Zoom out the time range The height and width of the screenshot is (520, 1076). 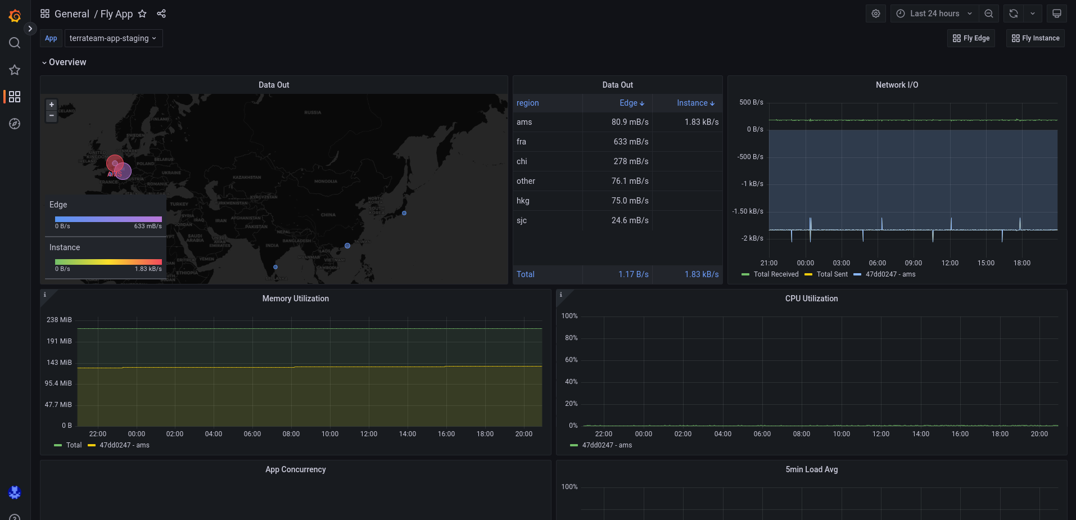989,13
